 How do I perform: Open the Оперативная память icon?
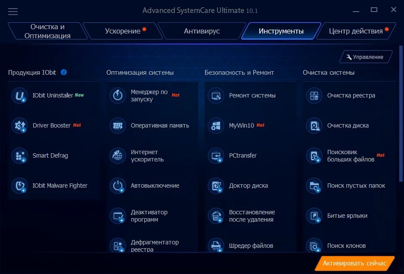pos(118,125)
